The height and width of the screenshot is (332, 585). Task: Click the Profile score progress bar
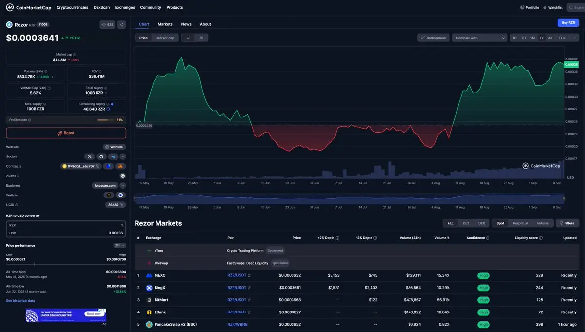(105, 120)
